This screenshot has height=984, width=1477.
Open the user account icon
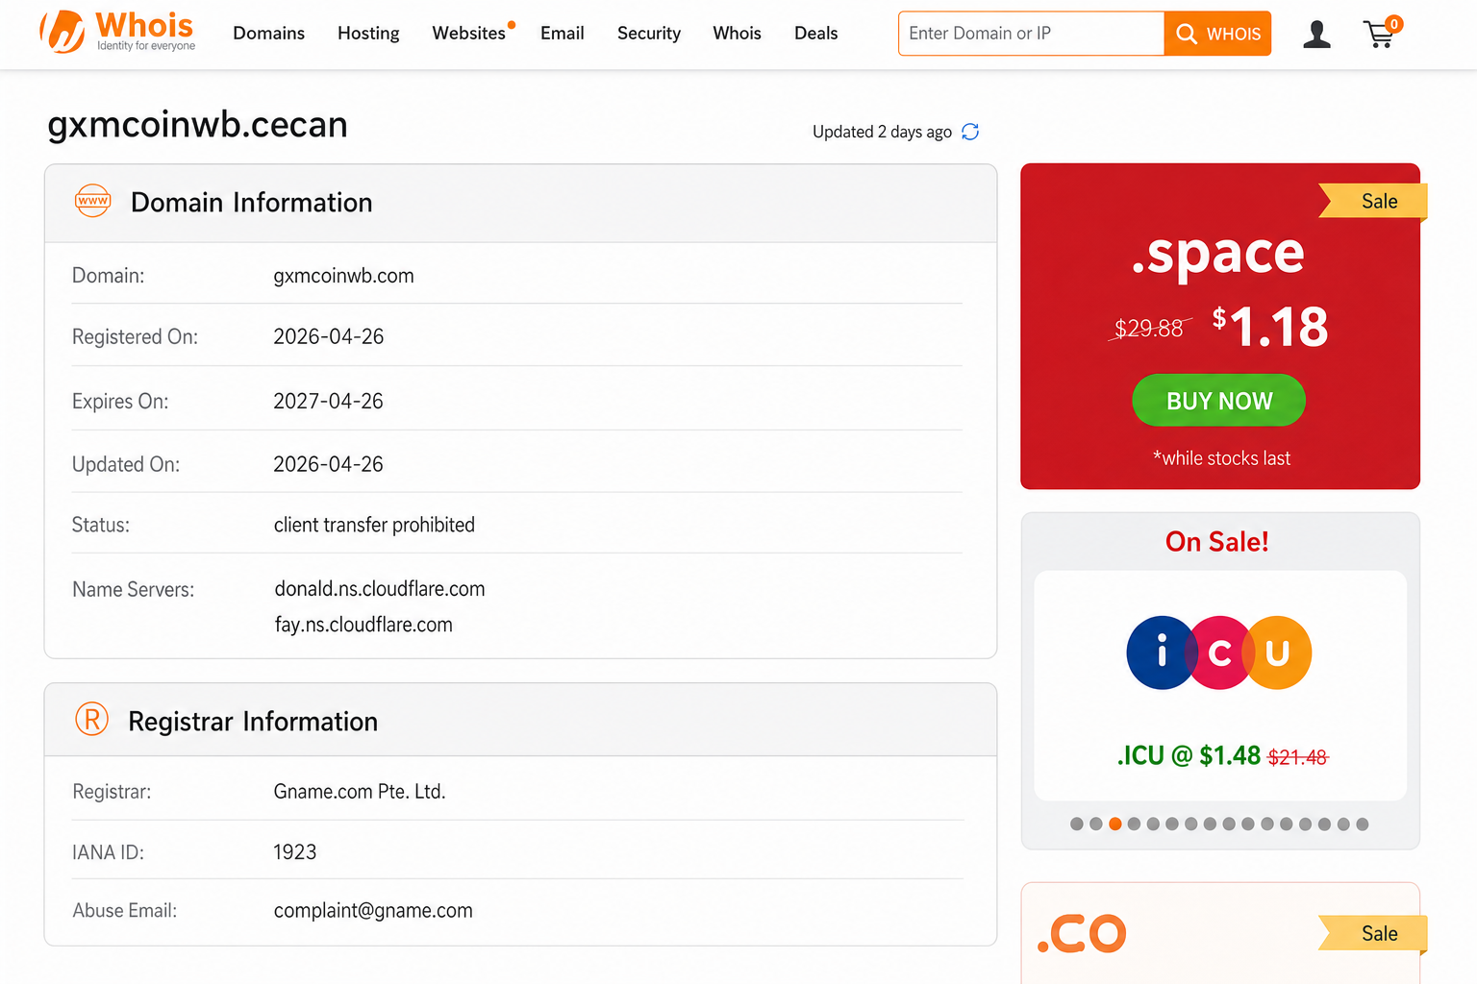[x=1316, y=35]
